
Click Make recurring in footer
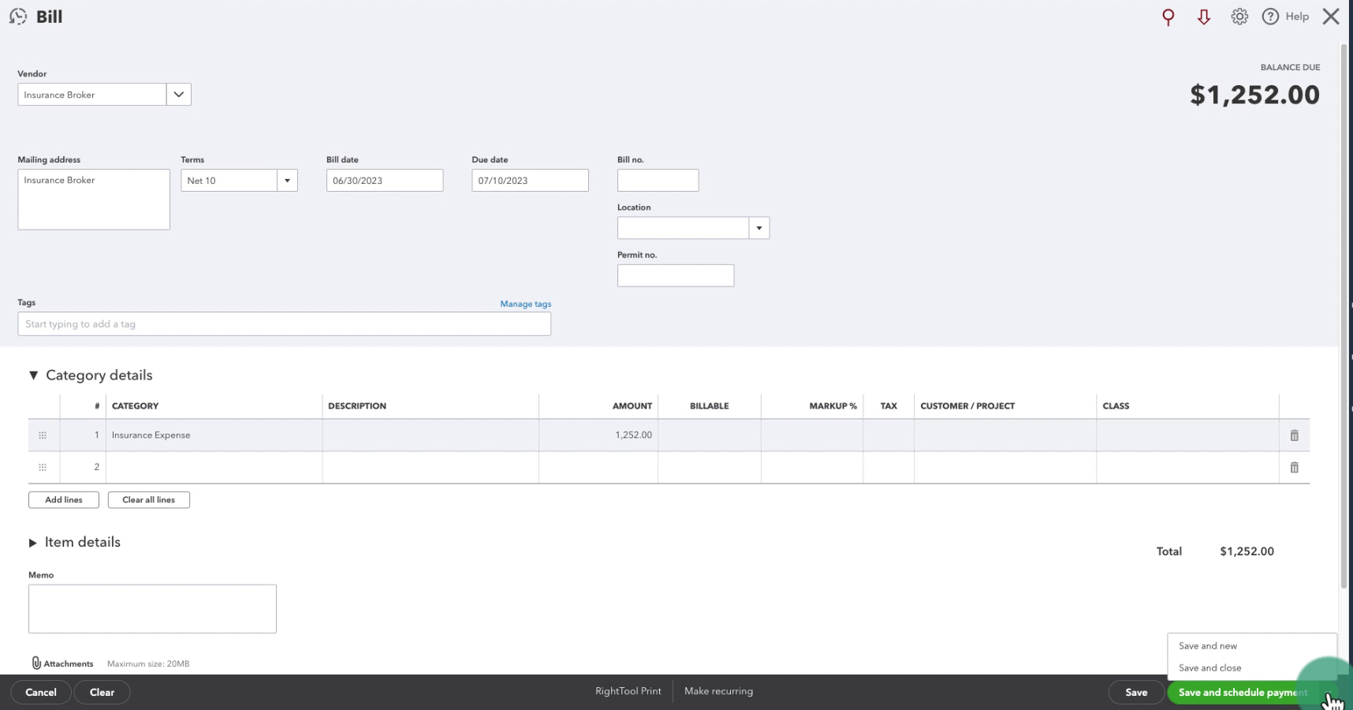tap(718, 691)
